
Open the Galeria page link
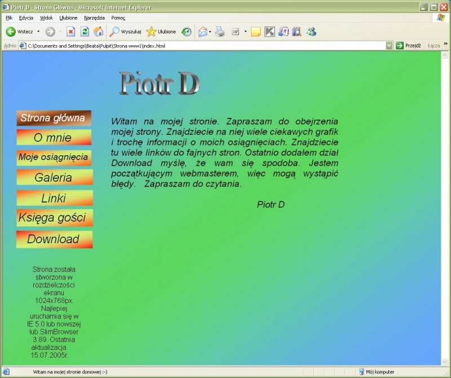pyautogui.click(x=54, y=178)
